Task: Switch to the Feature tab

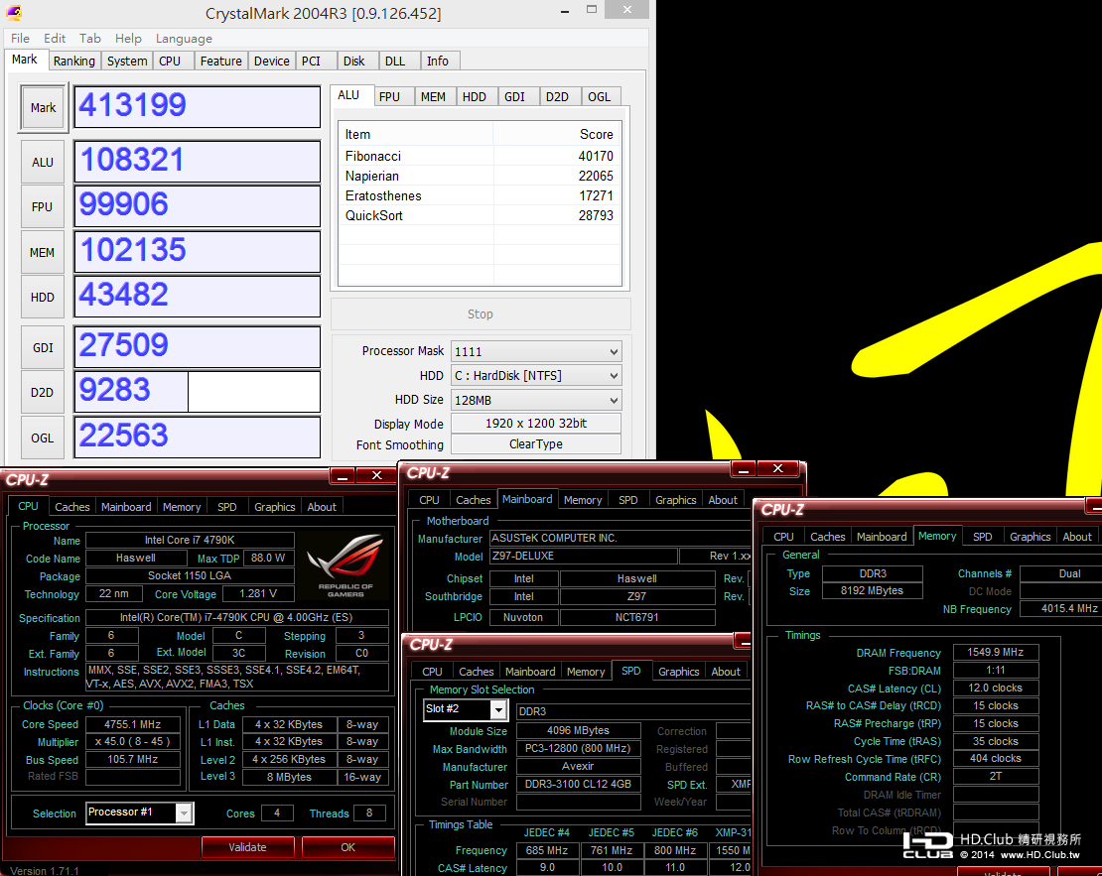Action: coord(220,62)
